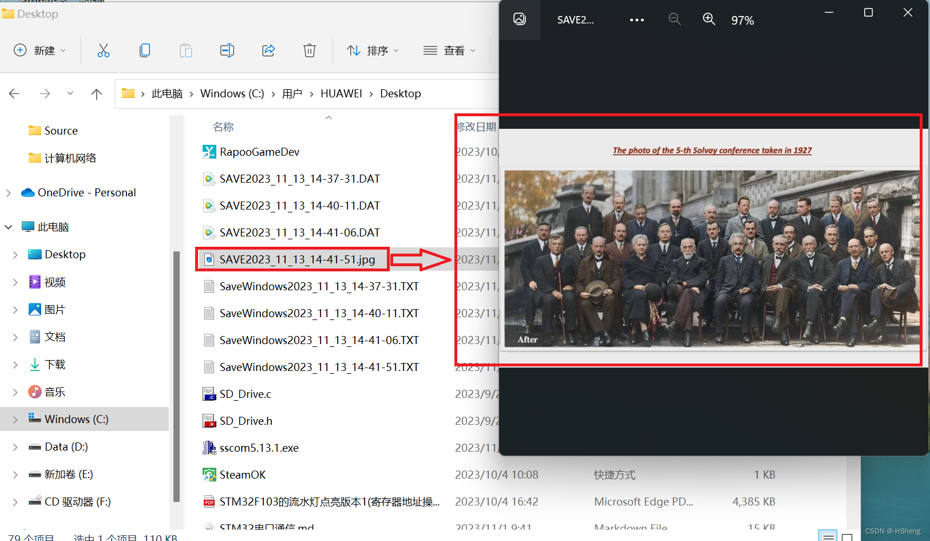Click the sscom5.13.1.exe application icon
This screenshot has height=541, width=930.
pyautogui.click(x=209, y=448)
